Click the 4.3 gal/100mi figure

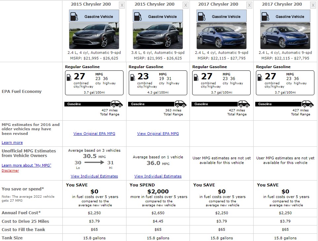[158, 92]
